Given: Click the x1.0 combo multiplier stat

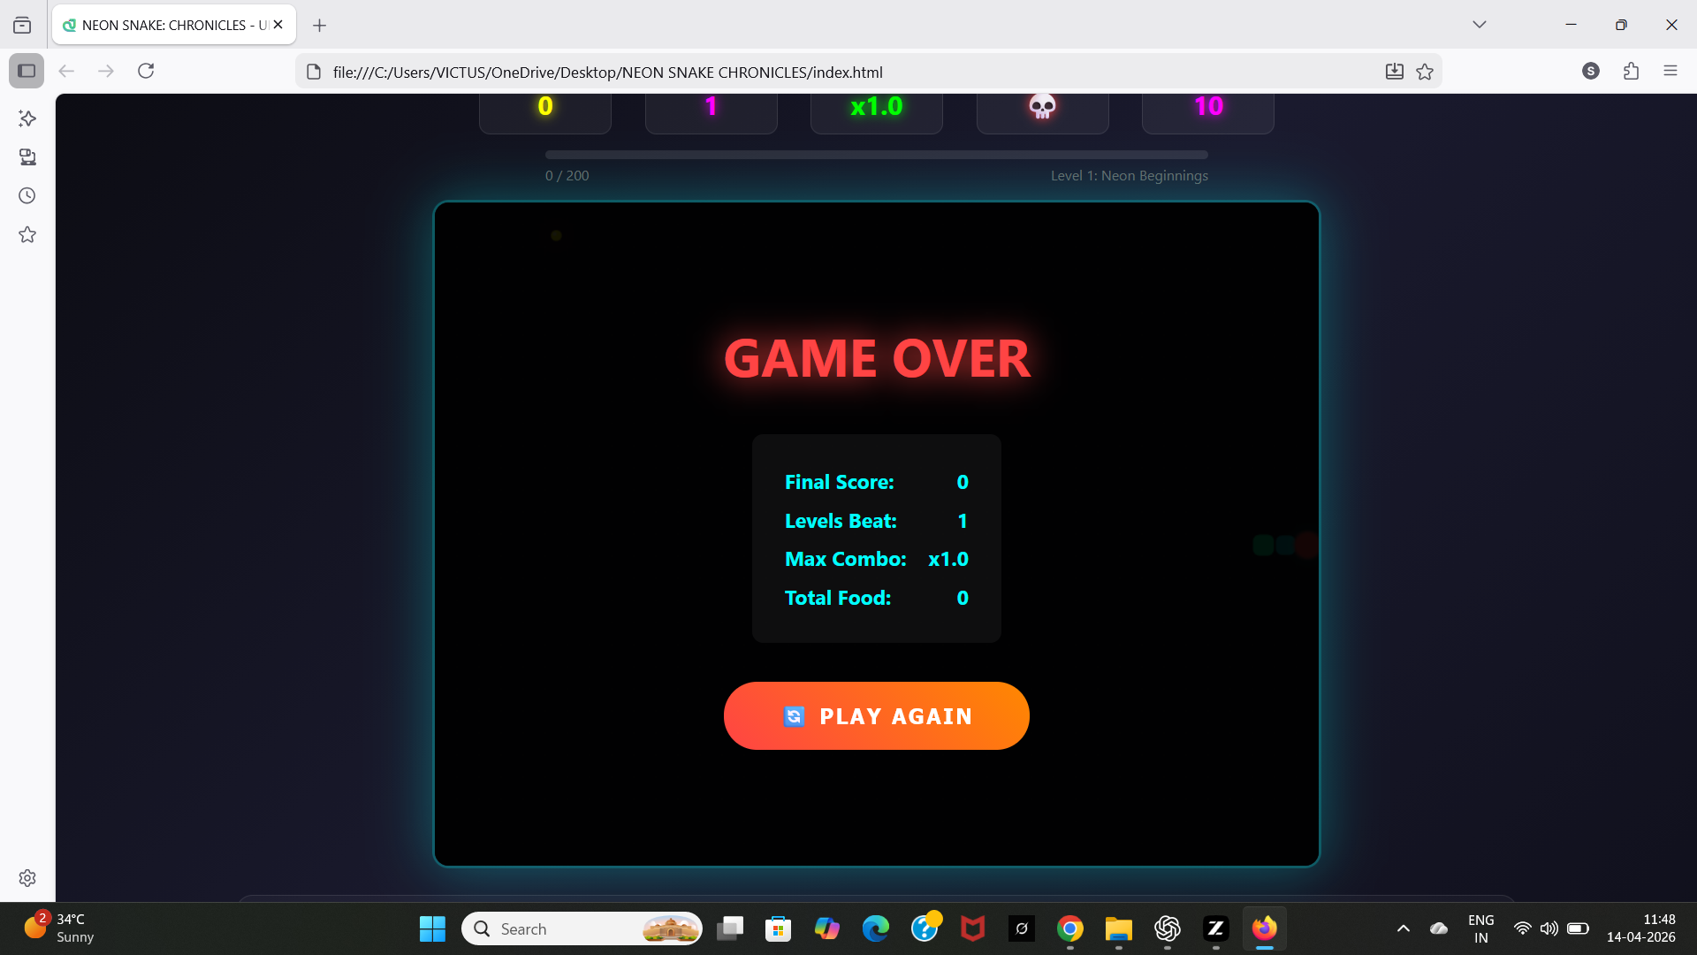Looking at the screenshot, I should pyautogui.click(x=876, y=106).
